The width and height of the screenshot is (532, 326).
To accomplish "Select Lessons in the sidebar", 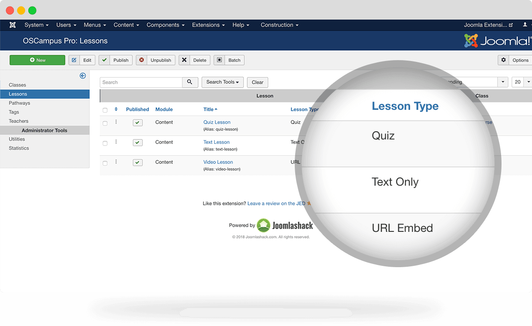I will pos(45,94).
